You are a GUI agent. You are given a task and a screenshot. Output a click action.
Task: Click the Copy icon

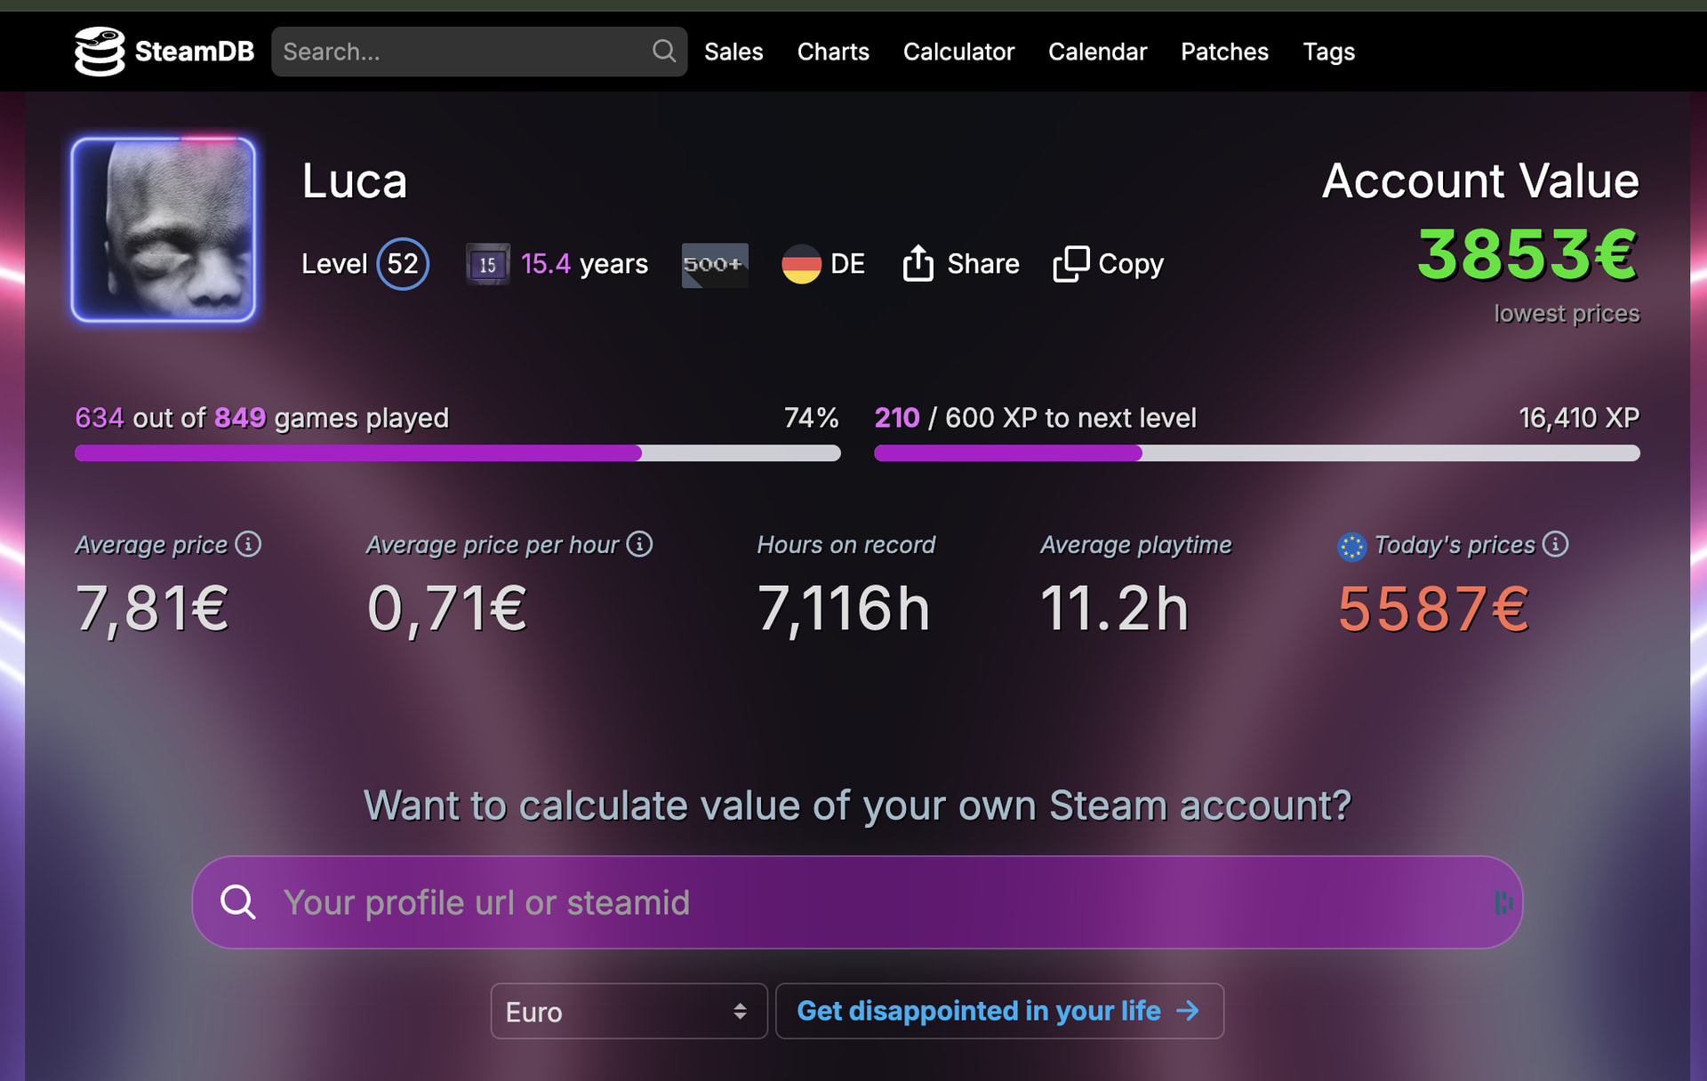pyautogui.click(x=1070, y=263)
